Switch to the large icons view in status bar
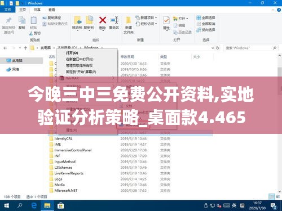282x211 pixels. point(277,196)
